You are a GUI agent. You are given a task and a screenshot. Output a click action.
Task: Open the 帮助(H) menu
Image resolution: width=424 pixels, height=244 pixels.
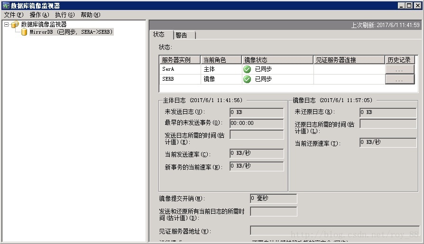pyautogui.click(x=90, y=15)
